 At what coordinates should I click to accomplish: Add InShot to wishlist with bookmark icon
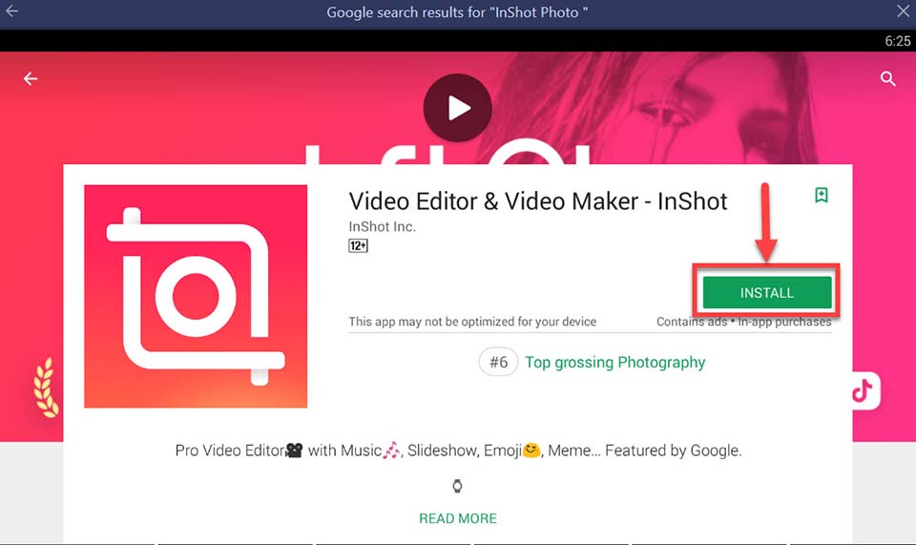click(x=822, y=195)
